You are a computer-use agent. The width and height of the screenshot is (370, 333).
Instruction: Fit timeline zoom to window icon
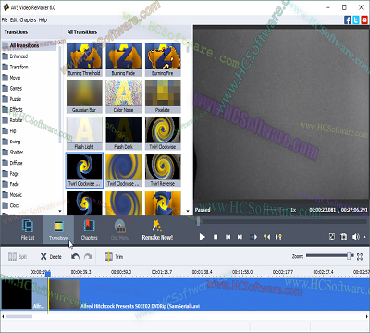[x=360, y=256]
